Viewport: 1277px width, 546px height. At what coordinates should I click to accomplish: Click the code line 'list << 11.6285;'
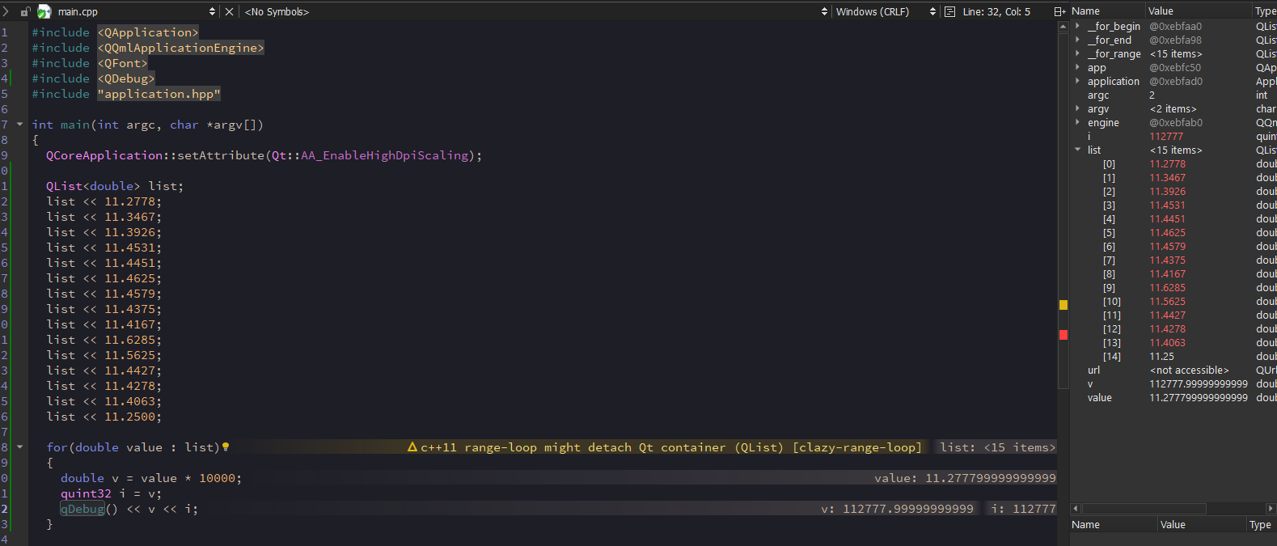click(104, 340)
